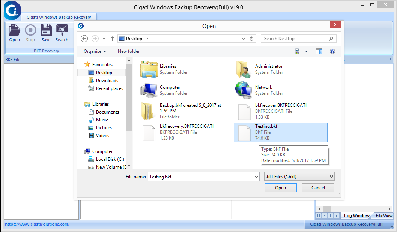Open the dialog help icon
Screen dimensions: 397x232
click(332, 51)
